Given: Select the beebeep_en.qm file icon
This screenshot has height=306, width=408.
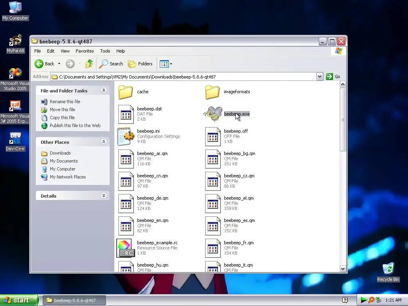Looking at the screenshot, I should tap(126, 226).
